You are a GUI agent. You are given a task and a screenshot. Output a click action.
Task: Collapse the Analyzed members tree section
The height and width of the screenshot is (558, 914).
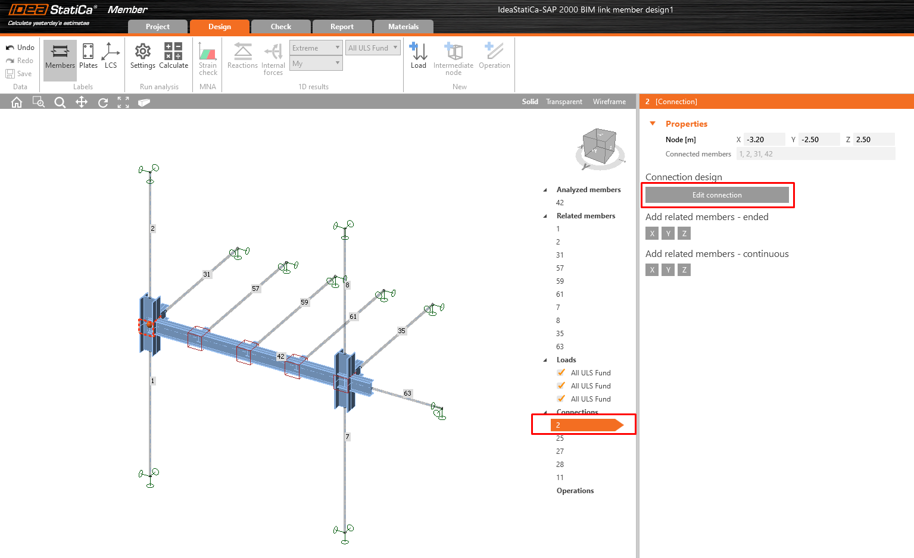(x=545, y=190)
